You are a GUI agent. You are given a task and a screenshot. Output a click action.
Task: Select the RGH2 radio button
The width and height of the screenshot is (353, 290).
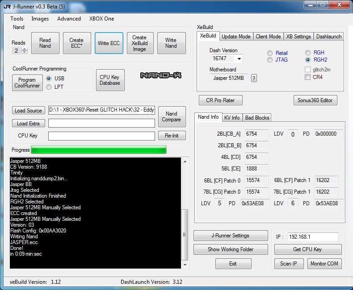tap(308, 60)
